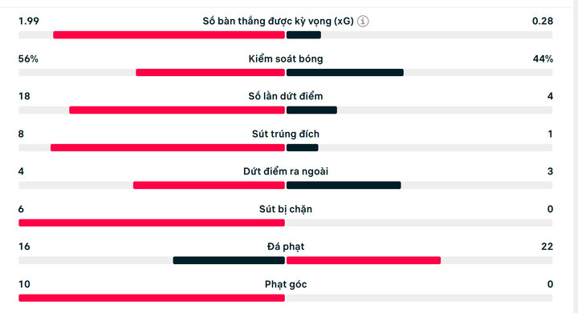Click the red xG bar for 1.99
The width and height of the screenshot is (578, 329).
pyautogui.click(x=169, y=35)
